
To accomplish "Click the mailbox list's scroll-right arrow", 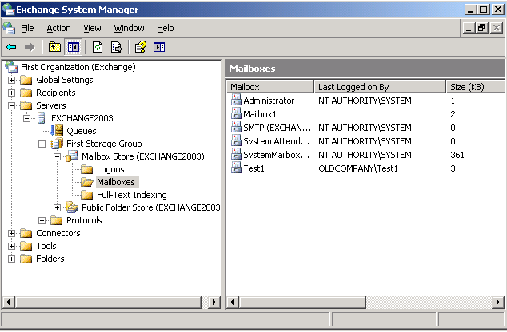I will [498, 302].
